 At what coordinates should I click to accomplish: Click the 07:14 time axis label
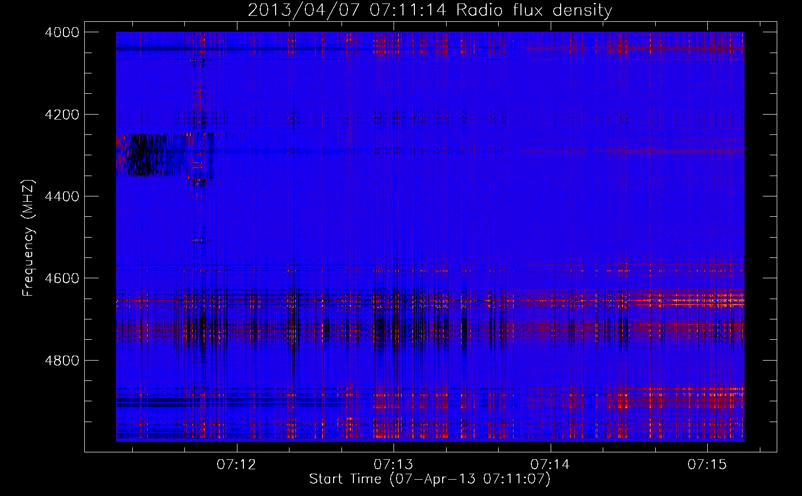tap(550, 464)
